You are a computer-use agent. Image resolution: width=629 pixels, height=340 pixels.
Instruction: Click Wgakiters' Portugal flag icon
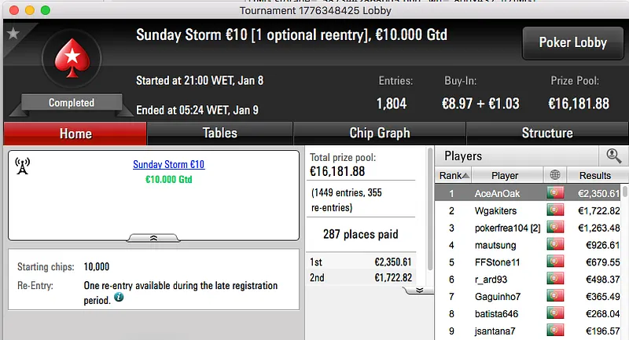pos(556,210)
